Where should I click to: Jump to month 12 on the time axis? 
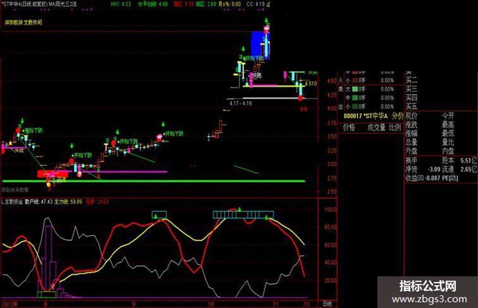(307, 304)
